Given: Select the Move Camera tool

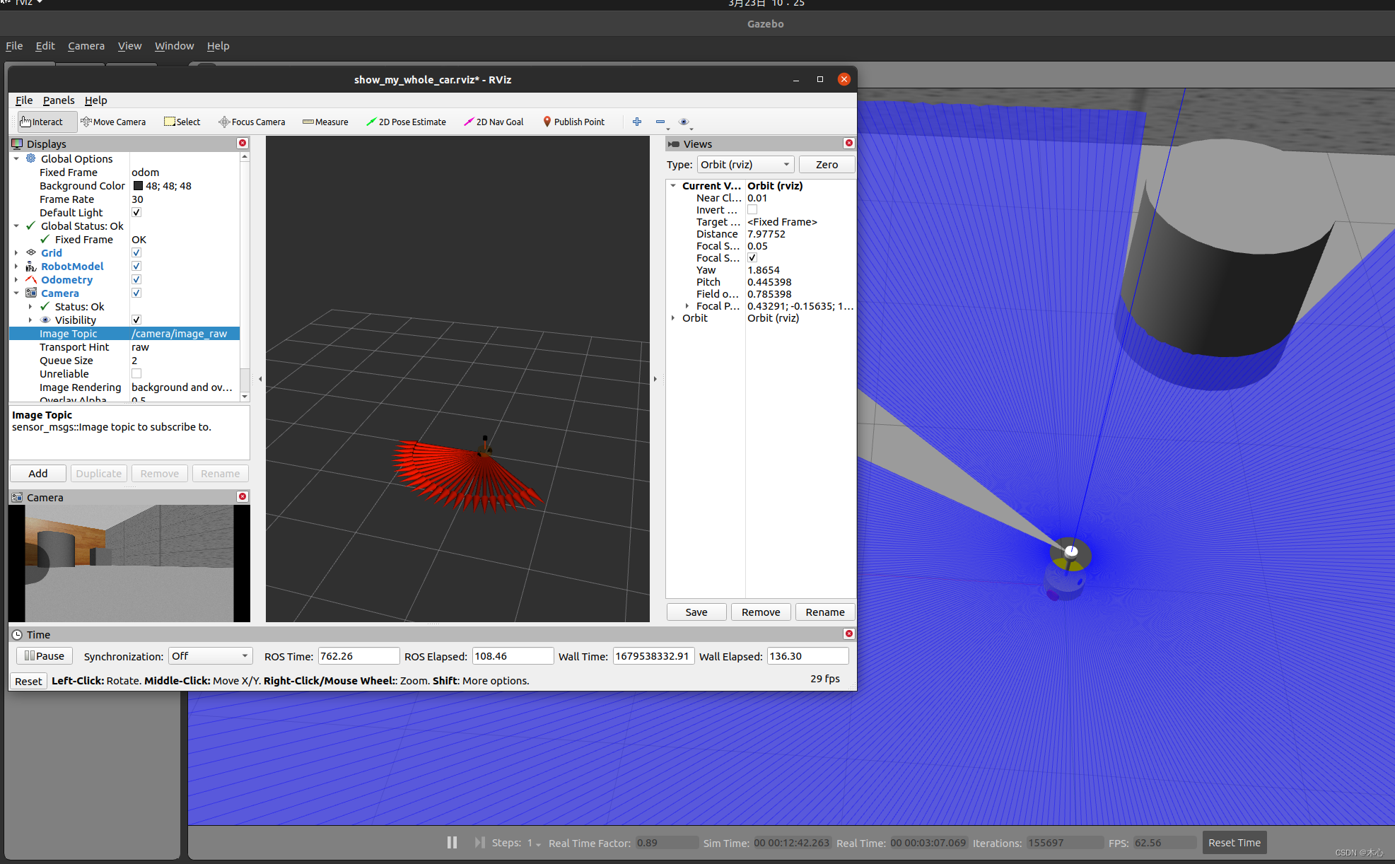Looking at the screenshot, I should [113, 122].
